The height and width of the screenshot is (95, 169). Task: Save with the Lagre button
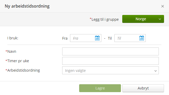click(100, 88)
